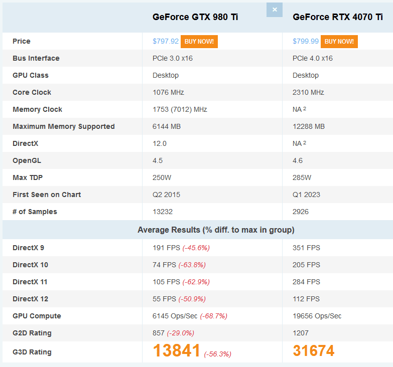
Task: Click the GeForce GTX 980 Ti heading
Action: click(195, 17)
